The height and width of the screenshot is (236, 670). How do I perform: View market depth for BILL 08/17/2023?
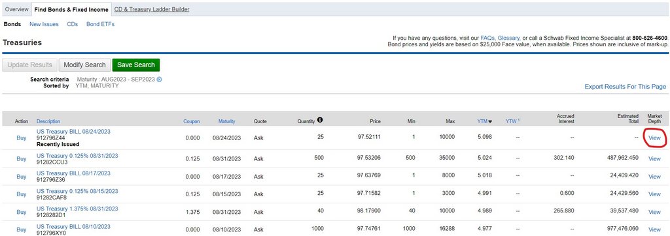point(654,177)
